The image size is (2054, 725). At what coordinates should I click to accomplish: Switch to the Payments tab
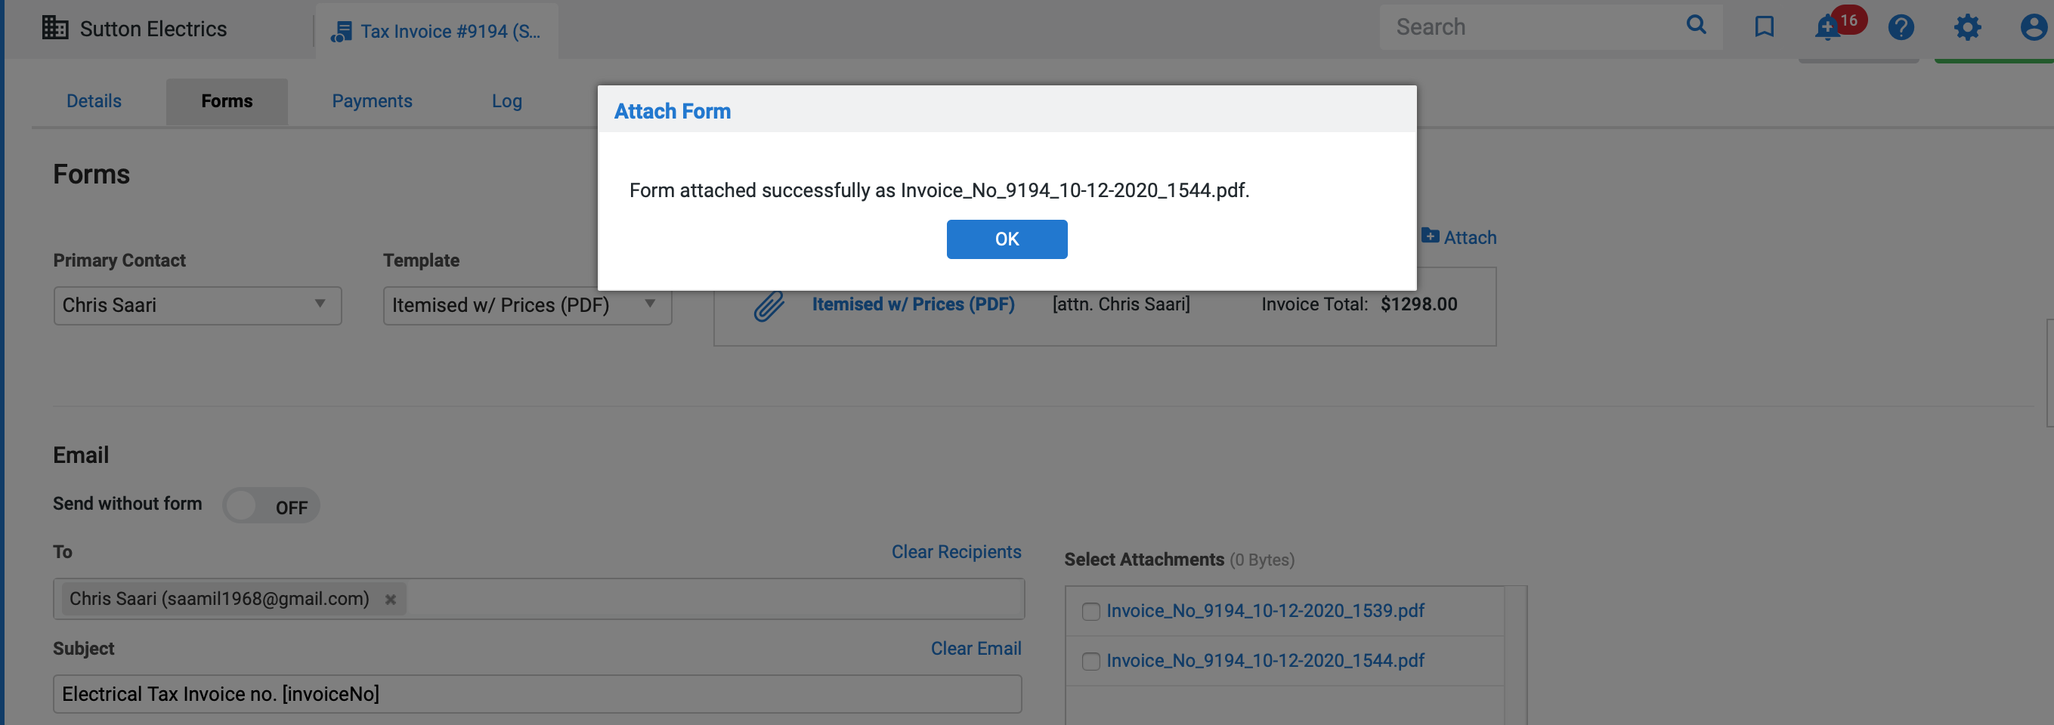tap(372, 101)
